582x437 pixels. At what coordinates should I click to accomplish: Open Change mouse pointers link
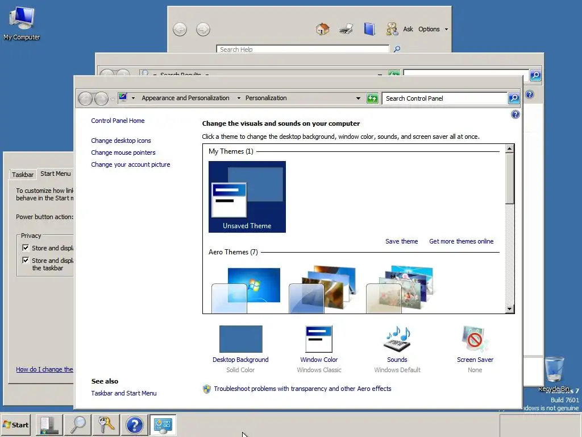click(x=123, y=152)
